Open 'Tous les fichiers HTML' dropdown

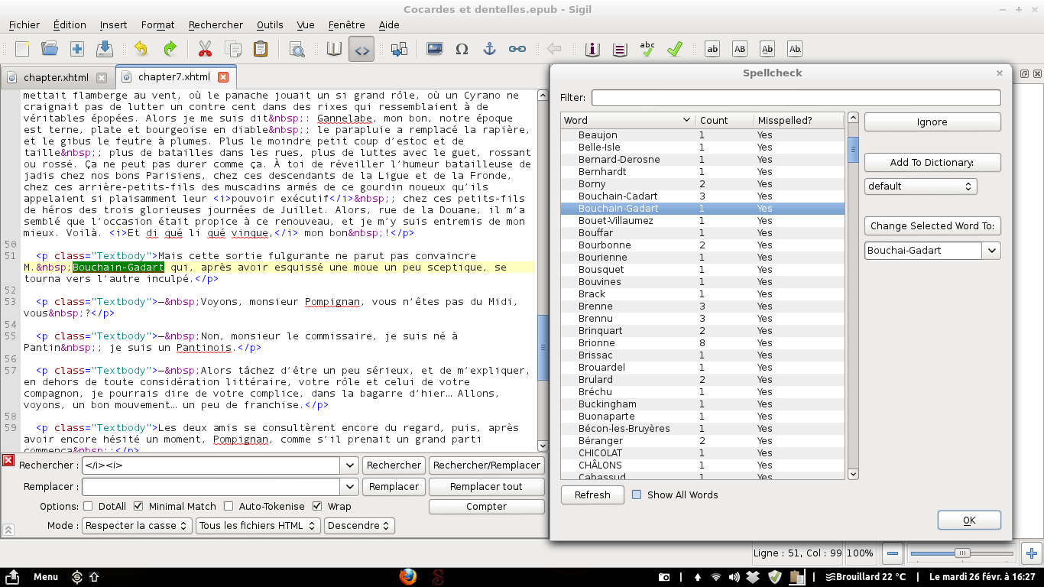click(258, 526)
